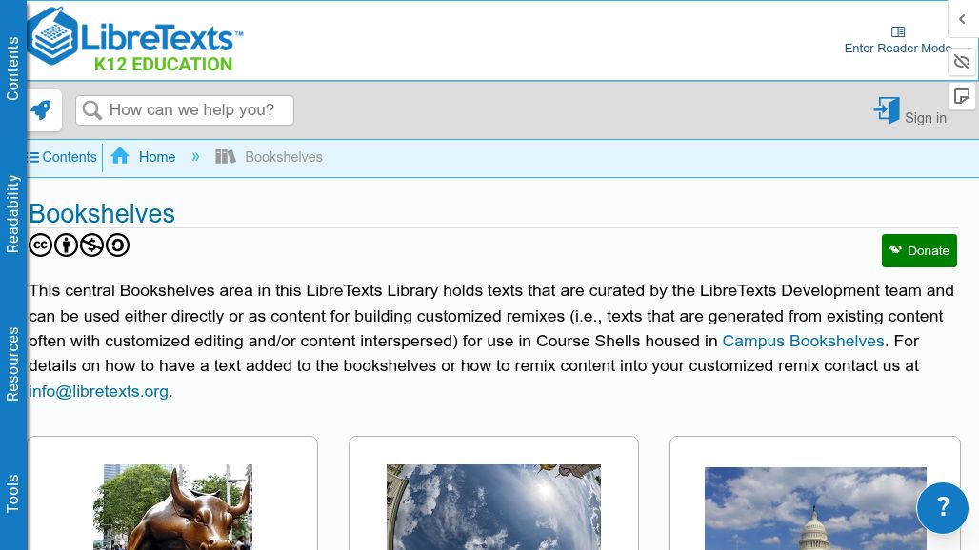The width and height of the screenshot is (979, 550).
Task: Open Reader Mode via the book icon
Action: pyautogui.click(x=896, y=31)
